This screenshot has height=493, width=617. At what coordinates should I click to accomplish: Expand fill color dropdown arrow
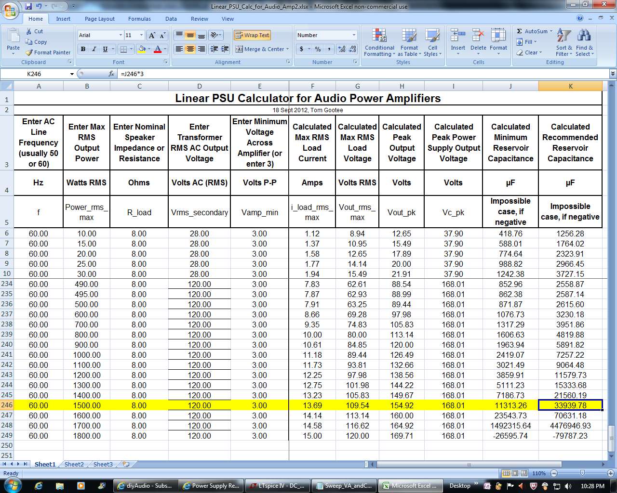pyautogui.click(x=149, y=49)
